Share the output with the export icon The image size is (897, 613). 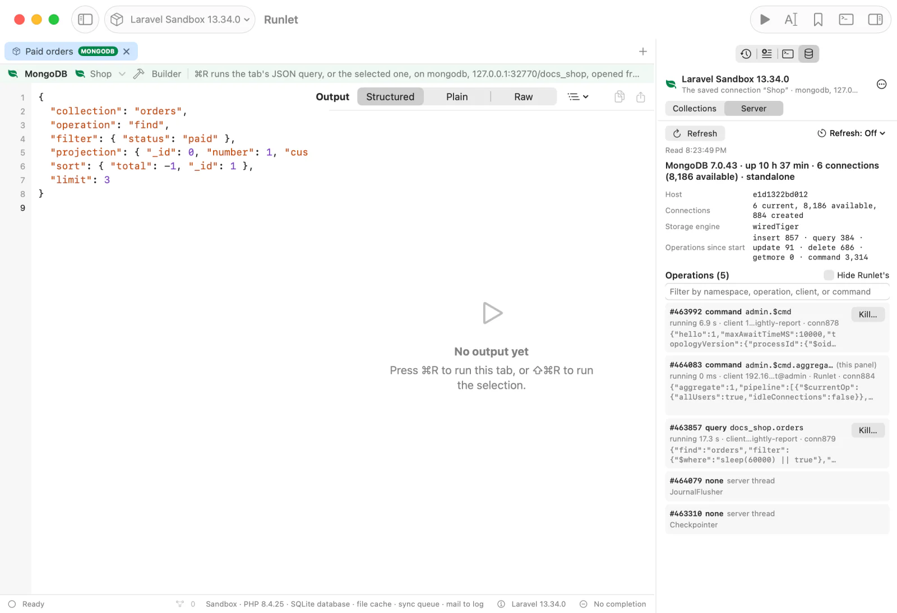641,97
